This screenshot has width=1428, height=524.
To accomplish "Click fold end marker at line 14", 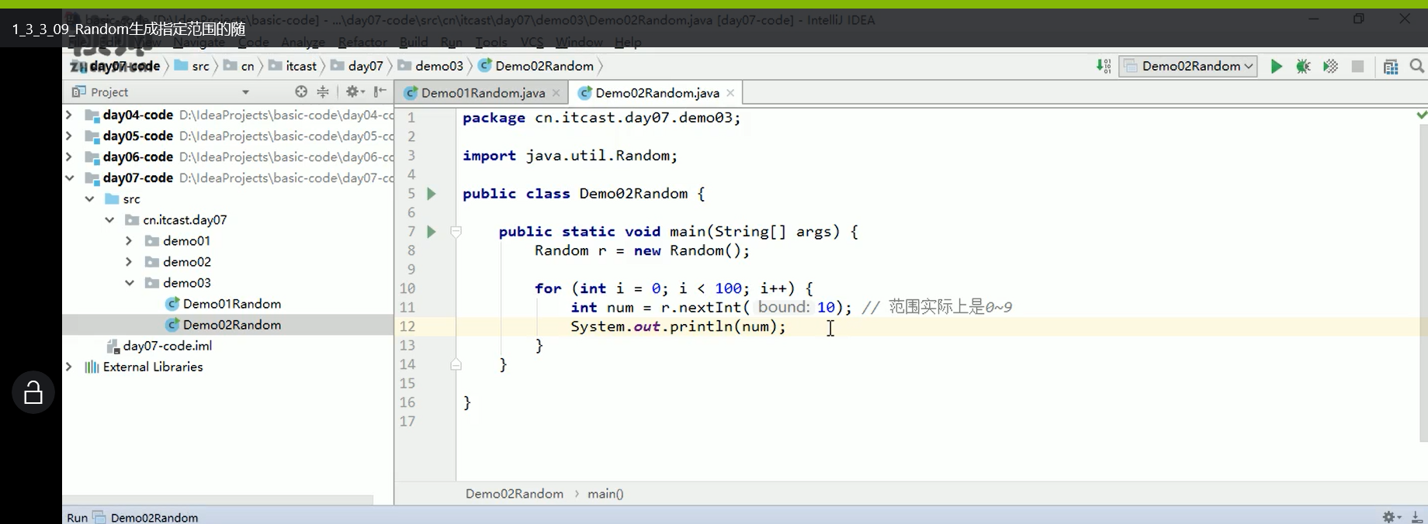I will 456,364.
